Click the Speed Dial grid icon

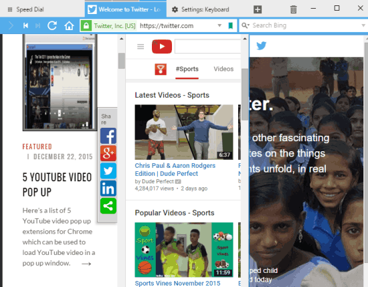pyautogui.click(x=10, y=9)
